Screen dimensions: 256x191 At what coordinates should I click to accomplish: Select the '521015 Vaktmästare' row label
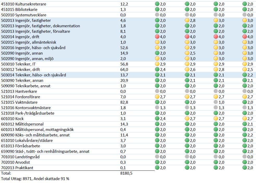click(19, 102)
